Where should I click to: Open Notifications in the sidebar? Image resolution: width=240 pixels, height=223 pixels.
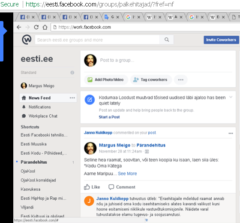(39, 107)
